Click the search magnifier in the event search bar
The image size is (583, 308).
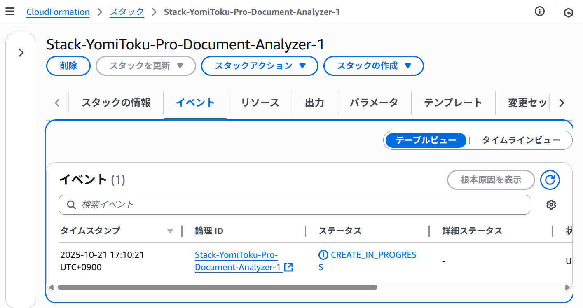[x=72, y=204]
